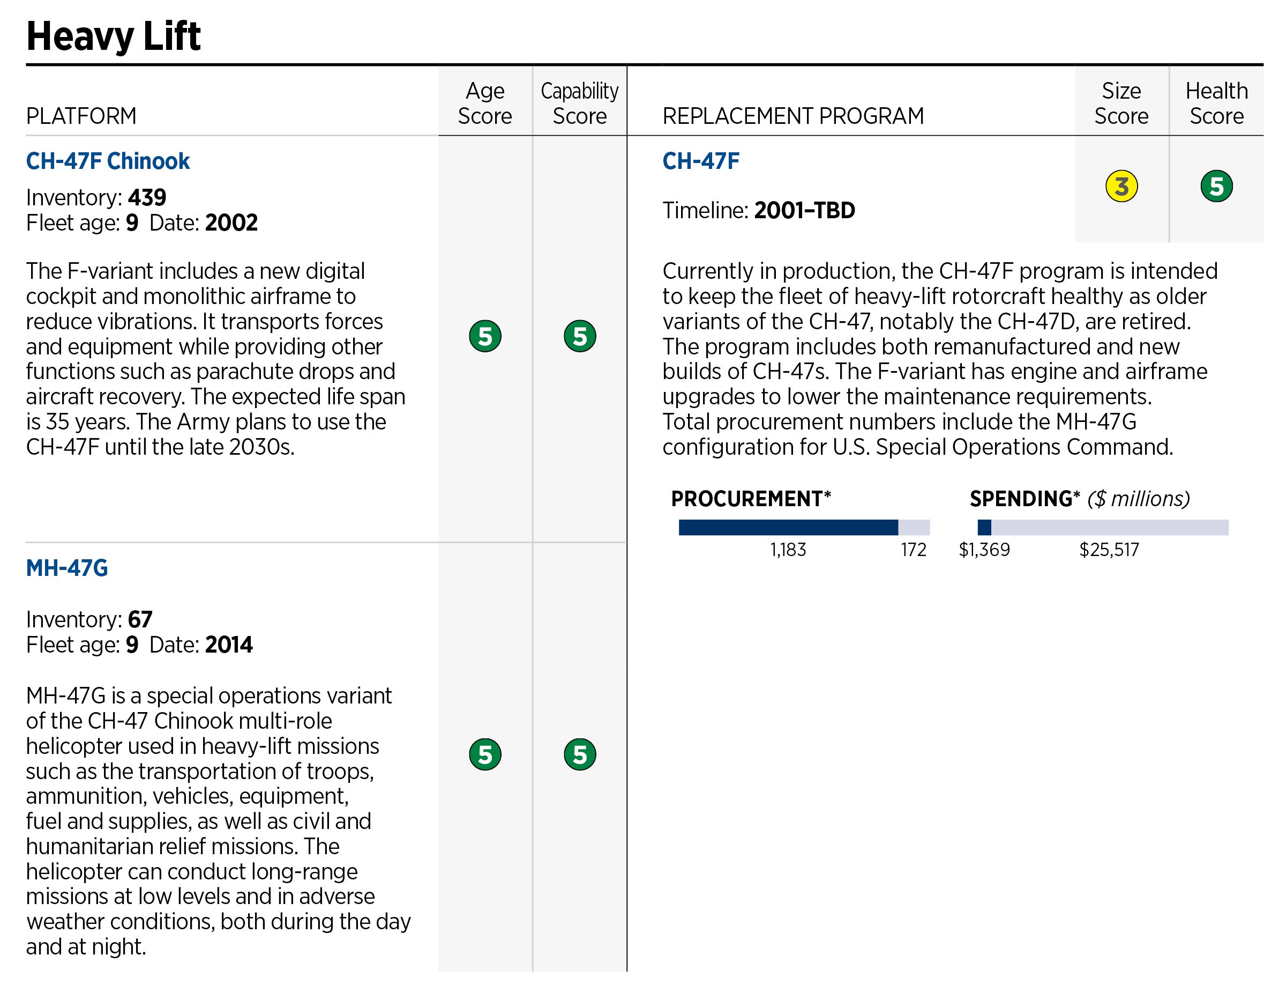Open the MH-47G platform heading

coord(67,568)
